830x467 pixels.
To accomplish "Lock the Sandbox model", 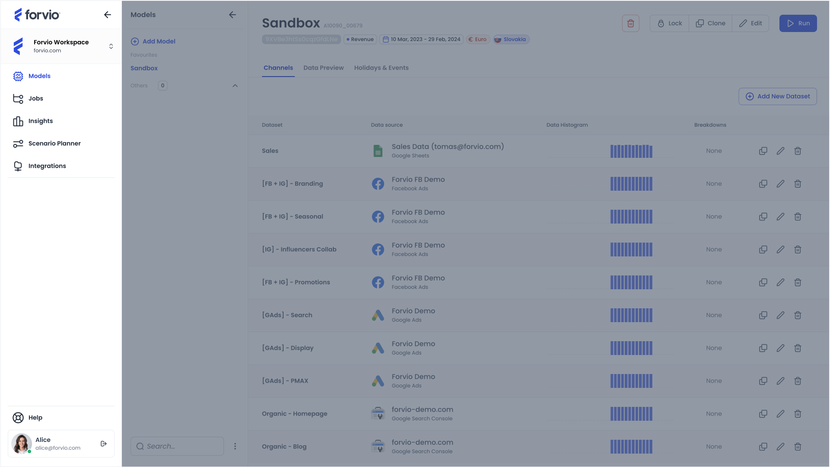I will [x=670, y=23].
